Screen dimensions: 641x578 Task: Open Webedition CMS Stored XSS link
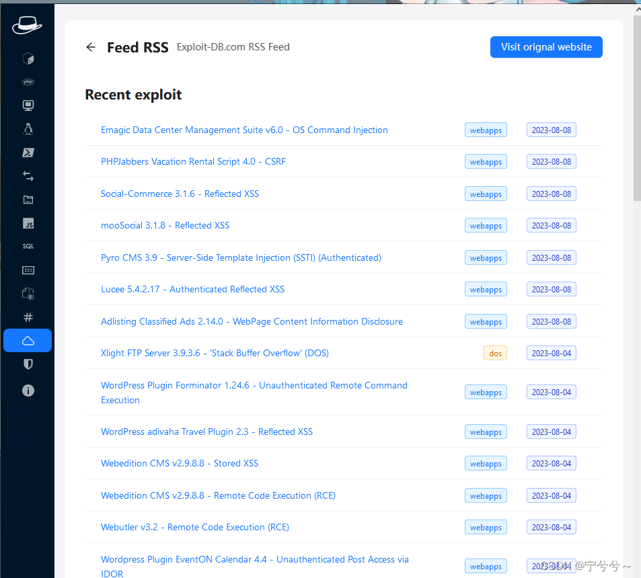coord(180,463)
